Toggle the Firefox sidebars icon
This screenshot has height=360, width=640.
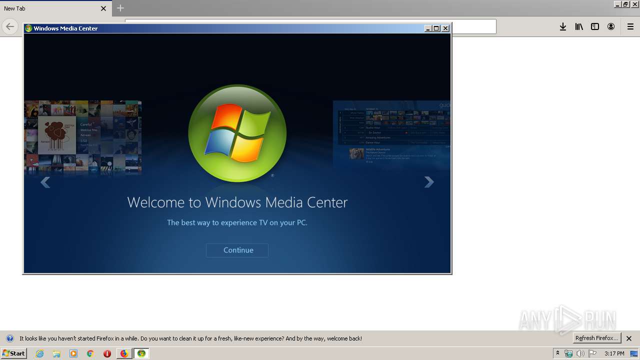(595, 26)
